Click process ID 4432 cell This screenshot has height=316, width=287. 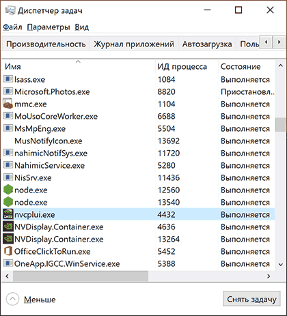pyautogui.click(x=167, y=214)
